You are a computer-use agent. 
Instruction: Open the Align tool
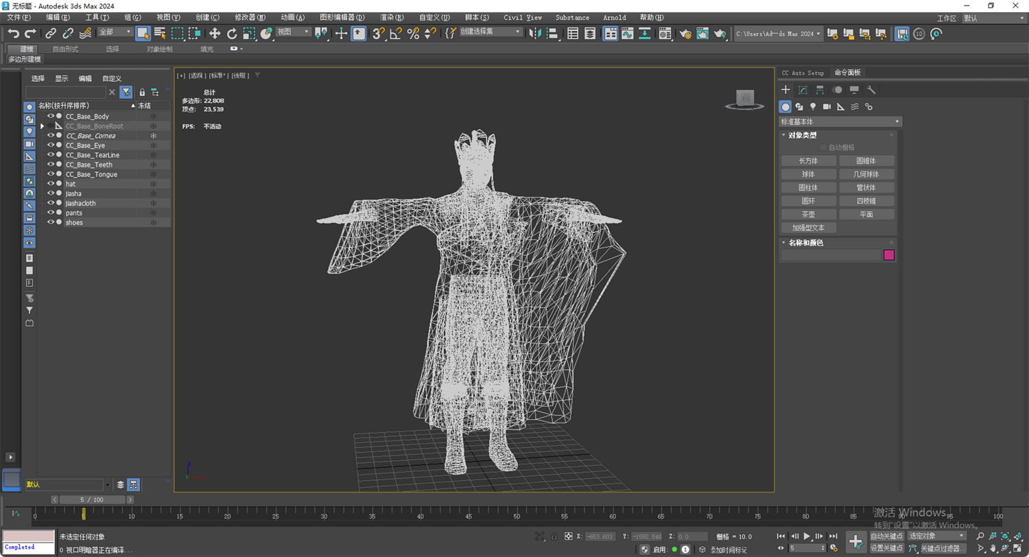554,33
